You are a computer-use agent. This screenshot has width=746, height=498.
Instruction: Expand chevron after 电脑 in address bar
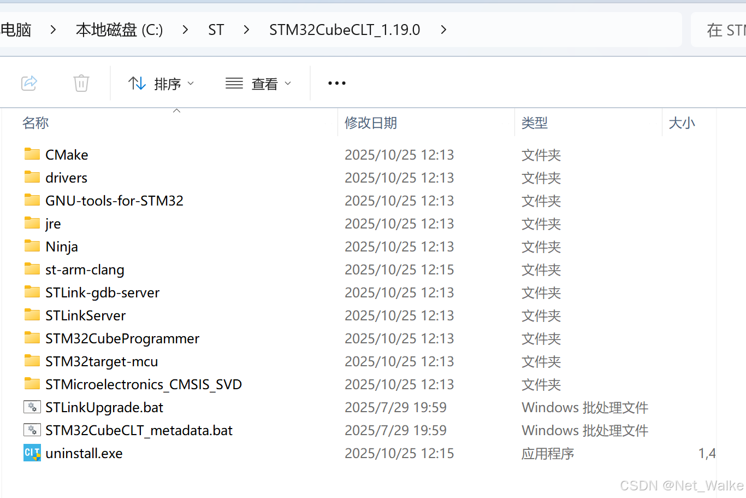click(53, 30)
